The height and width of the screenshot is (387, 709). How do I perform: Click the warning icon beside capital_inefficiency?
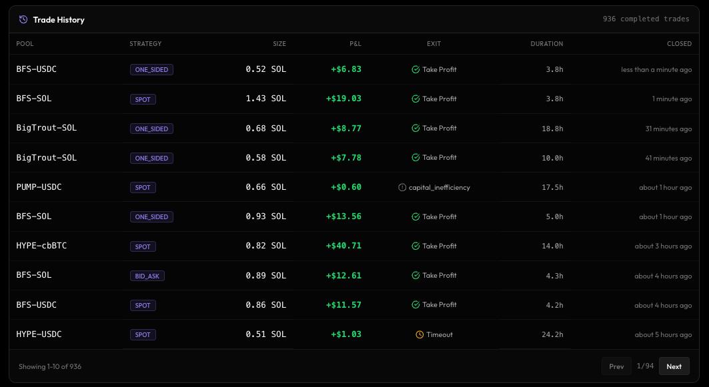point(402,187)
